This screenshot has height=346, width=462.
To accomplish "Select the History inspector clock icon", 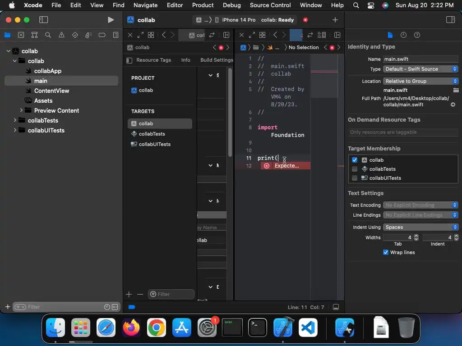I will [x=403, y=35].
